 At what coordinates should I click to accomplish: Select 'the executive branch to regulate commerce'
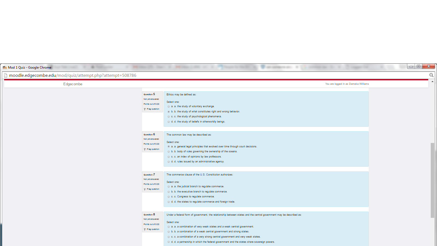(x=169, y=192)
